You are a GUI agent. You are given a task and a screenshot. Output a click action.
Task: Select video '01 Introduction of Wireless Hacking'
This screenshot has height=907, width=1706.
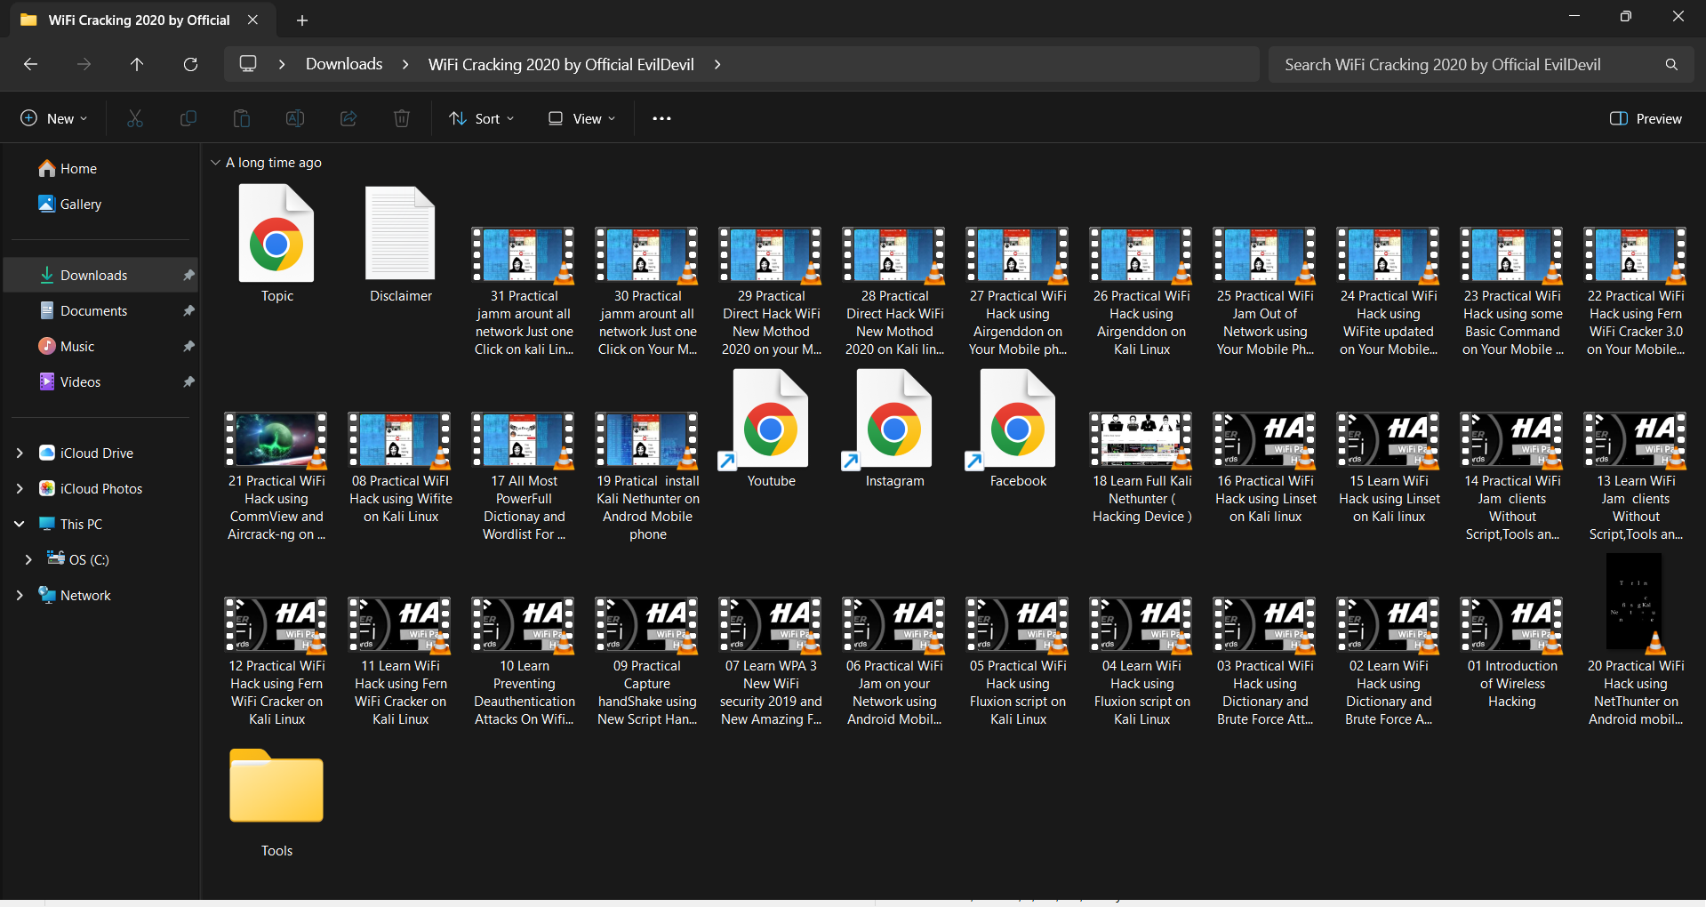[x=1512, y=654]
